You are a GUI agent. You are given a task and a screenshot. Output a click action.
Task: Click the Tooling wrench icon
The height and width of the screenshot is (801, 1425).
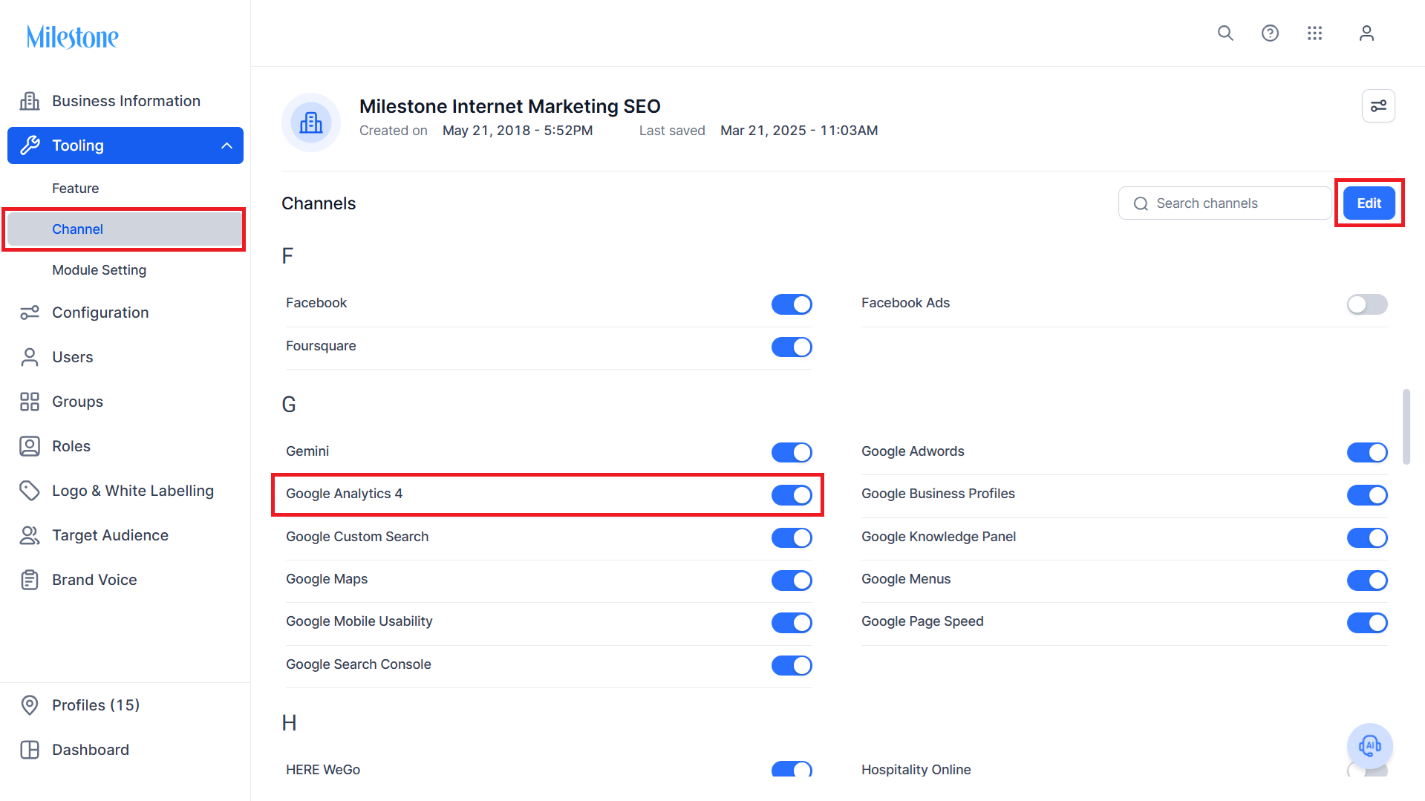click(30, 146)
